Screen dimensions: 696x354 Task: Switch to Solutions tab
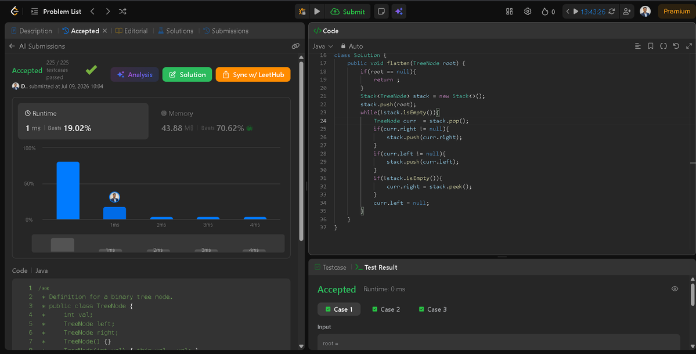click(x=176, y=31)
